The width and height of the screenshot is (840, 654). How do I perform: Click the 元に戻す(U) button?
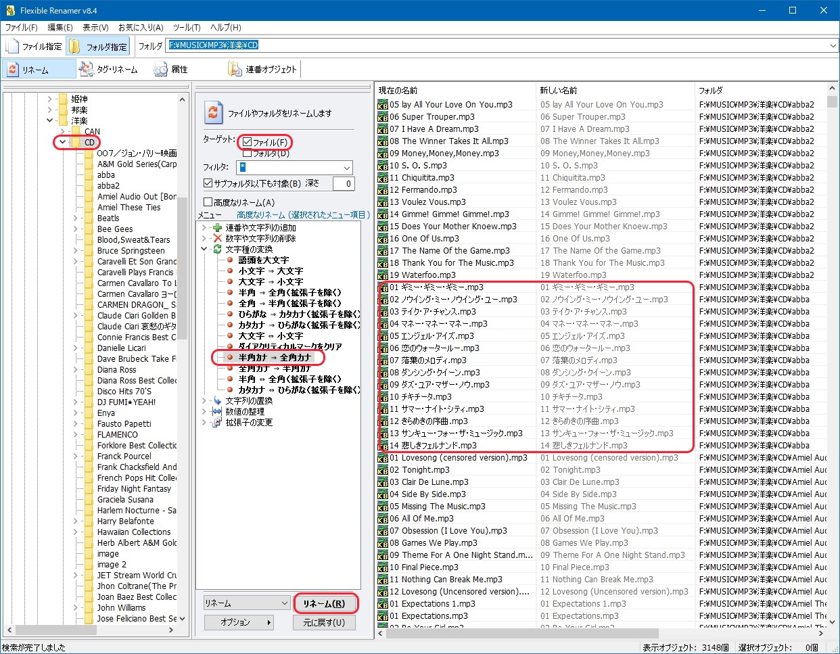[x=324, y=622]
